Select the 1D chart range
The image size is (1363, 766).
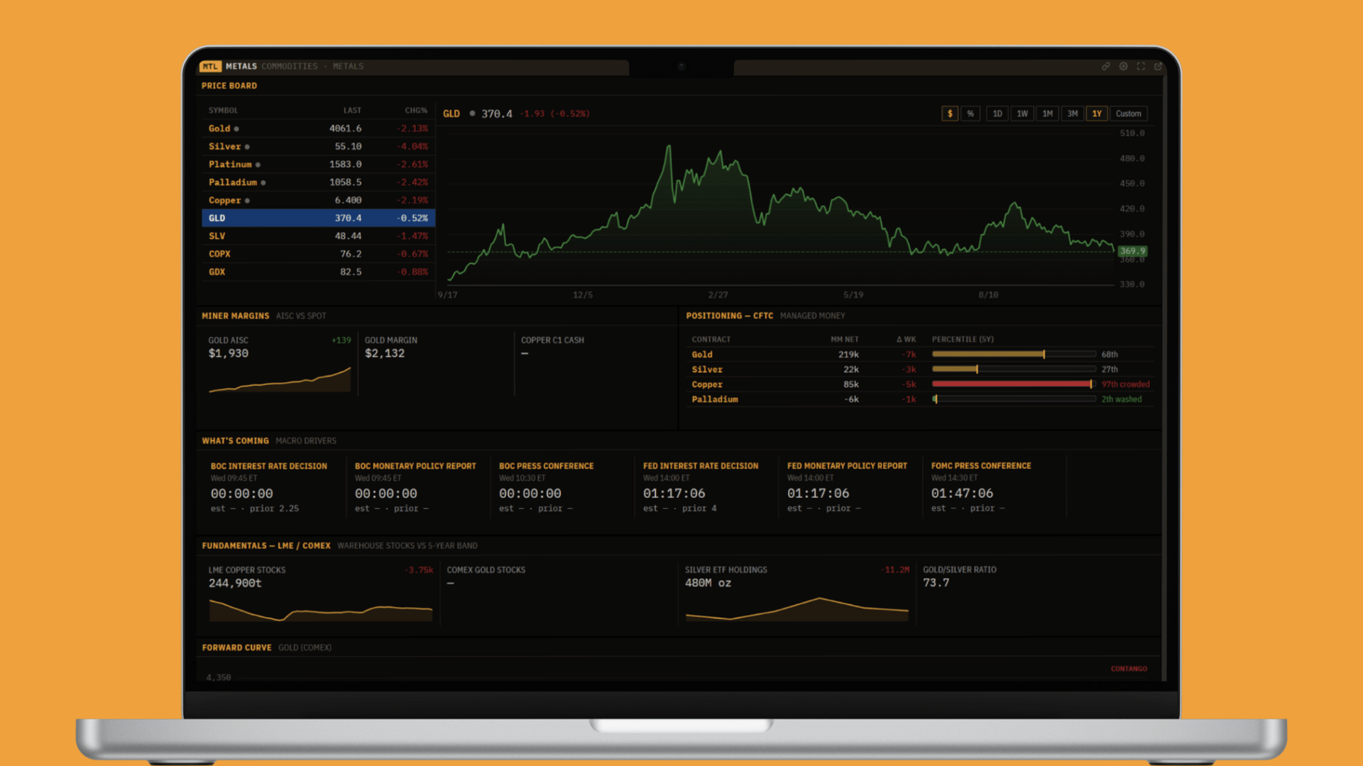pos(997,113)
